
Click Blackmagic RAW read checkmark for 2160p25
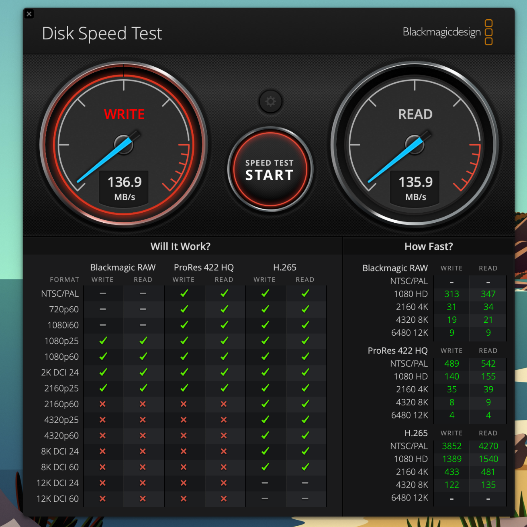[143, 388]
